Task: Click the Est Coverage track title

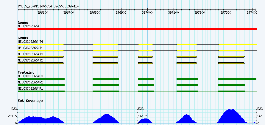Action: (30, 101)
